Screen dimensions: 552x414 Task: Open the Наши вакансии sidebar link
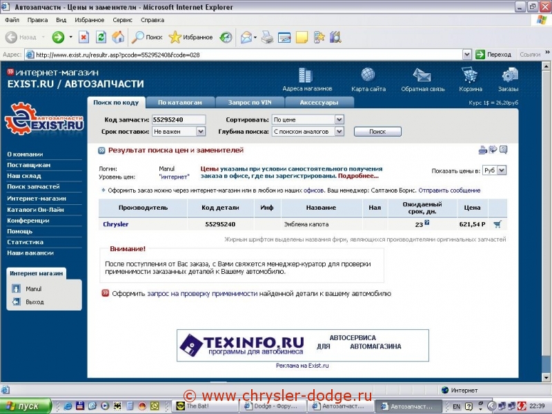30,253
